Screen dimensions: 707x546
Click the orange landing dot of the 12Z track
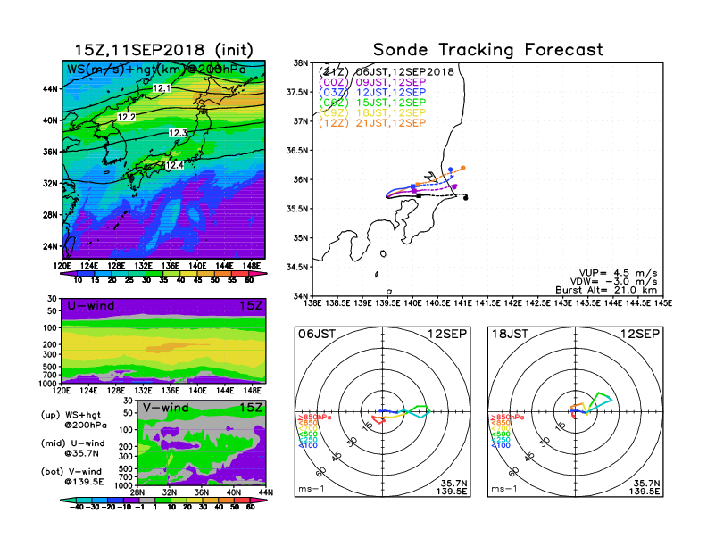coord(463,168)
